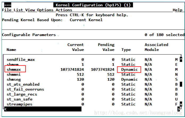The height and width of the screenshot is (118, 185).
Task: Select the shmem parameter row
Action: [x=92, y=64]
